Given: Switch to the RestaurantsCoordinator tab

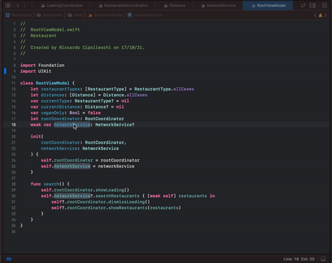Looking at the screenshot, I should tap(123, 6).
